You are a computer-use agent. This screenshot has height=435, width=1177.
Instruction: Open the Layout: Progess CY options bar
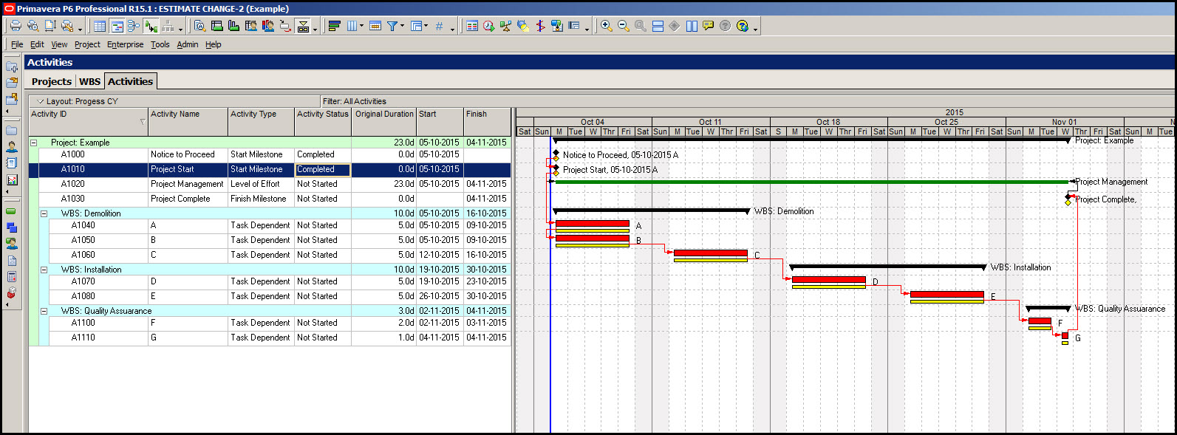click(174, 101)
